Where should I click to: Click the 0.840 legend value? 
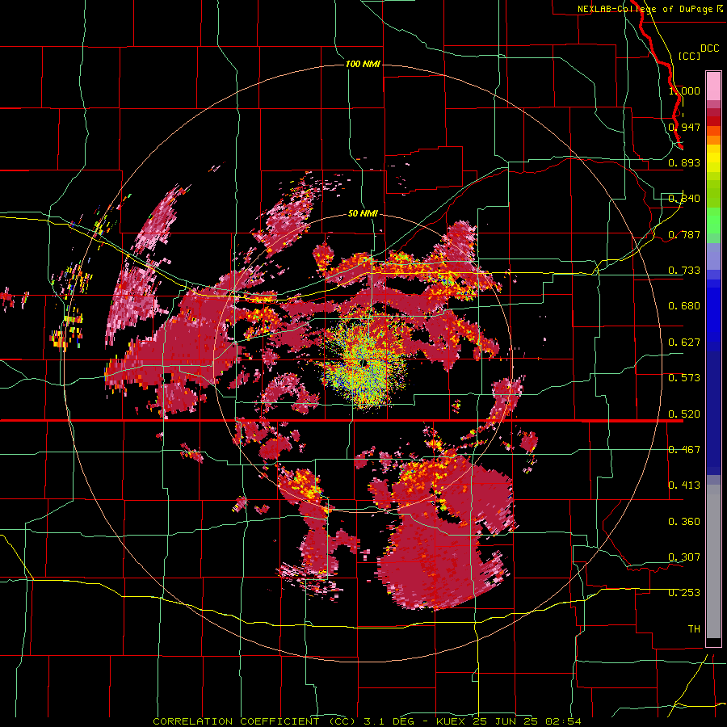point(684,199)
